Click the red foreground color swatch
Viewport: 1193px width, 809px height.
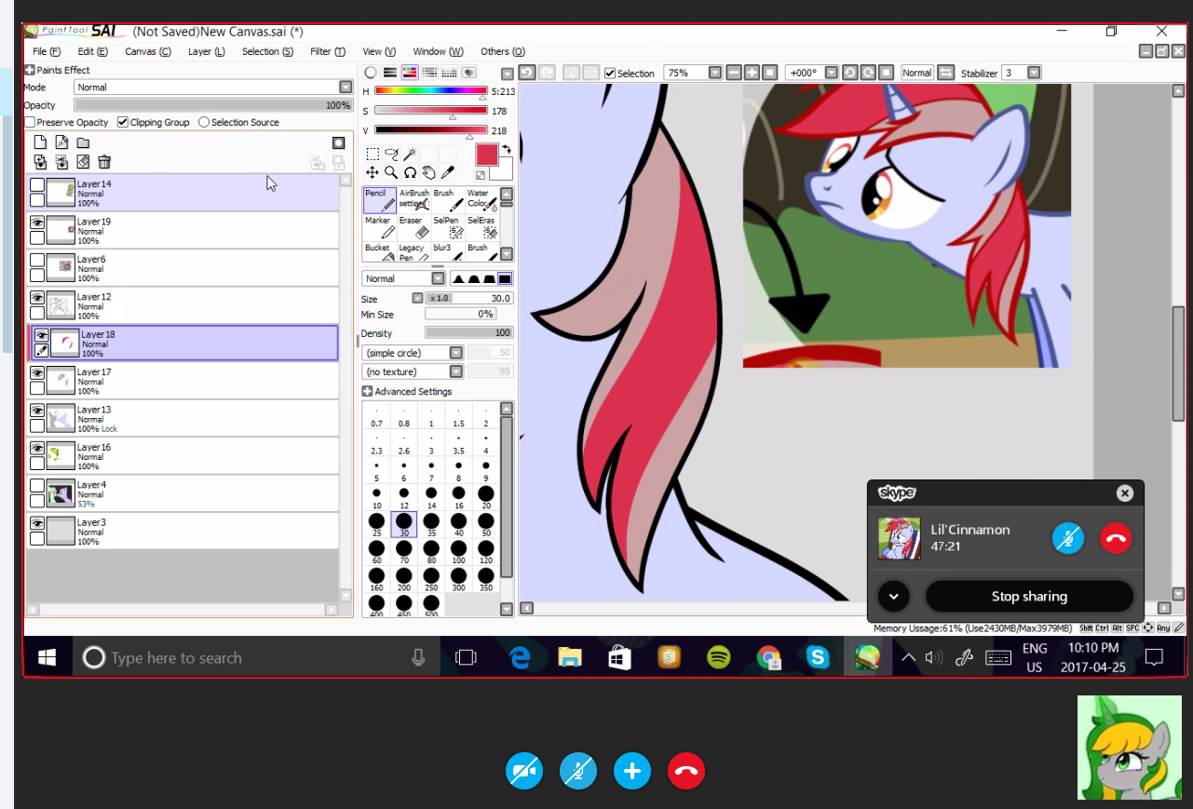(x=487, y=155)
